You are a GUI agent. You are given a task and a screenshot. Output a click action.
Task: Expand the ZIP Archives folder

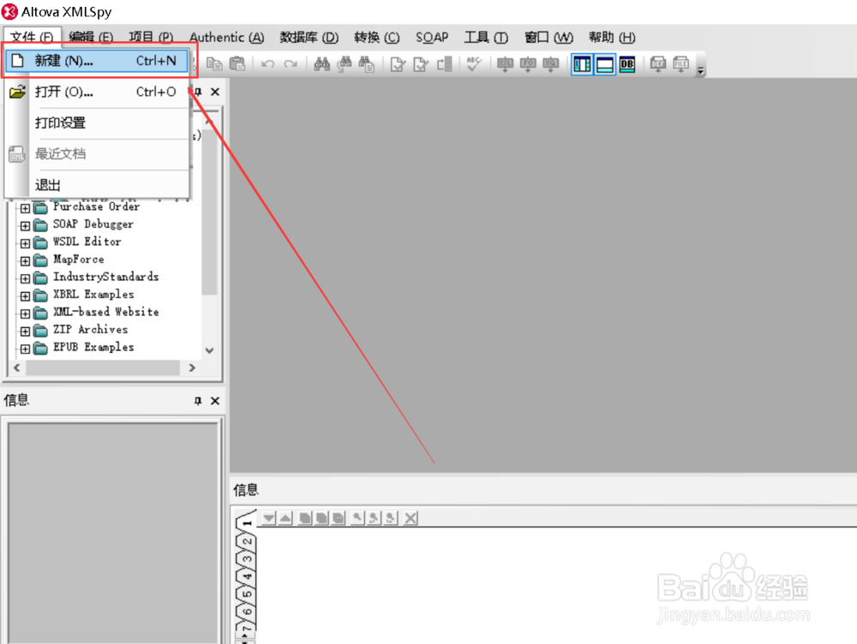[25, 331]
